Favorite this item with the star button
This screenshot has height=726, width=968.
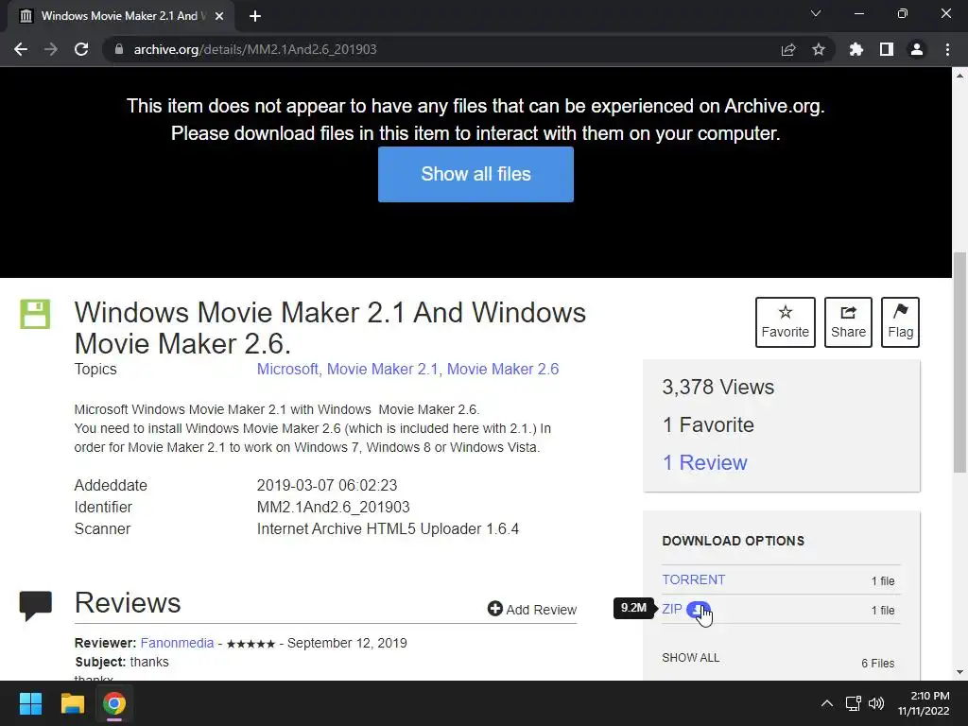786,322
